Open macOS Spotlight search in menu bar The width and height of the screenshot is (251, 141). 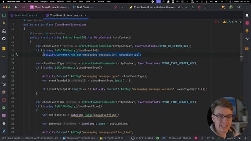(227, 2)
